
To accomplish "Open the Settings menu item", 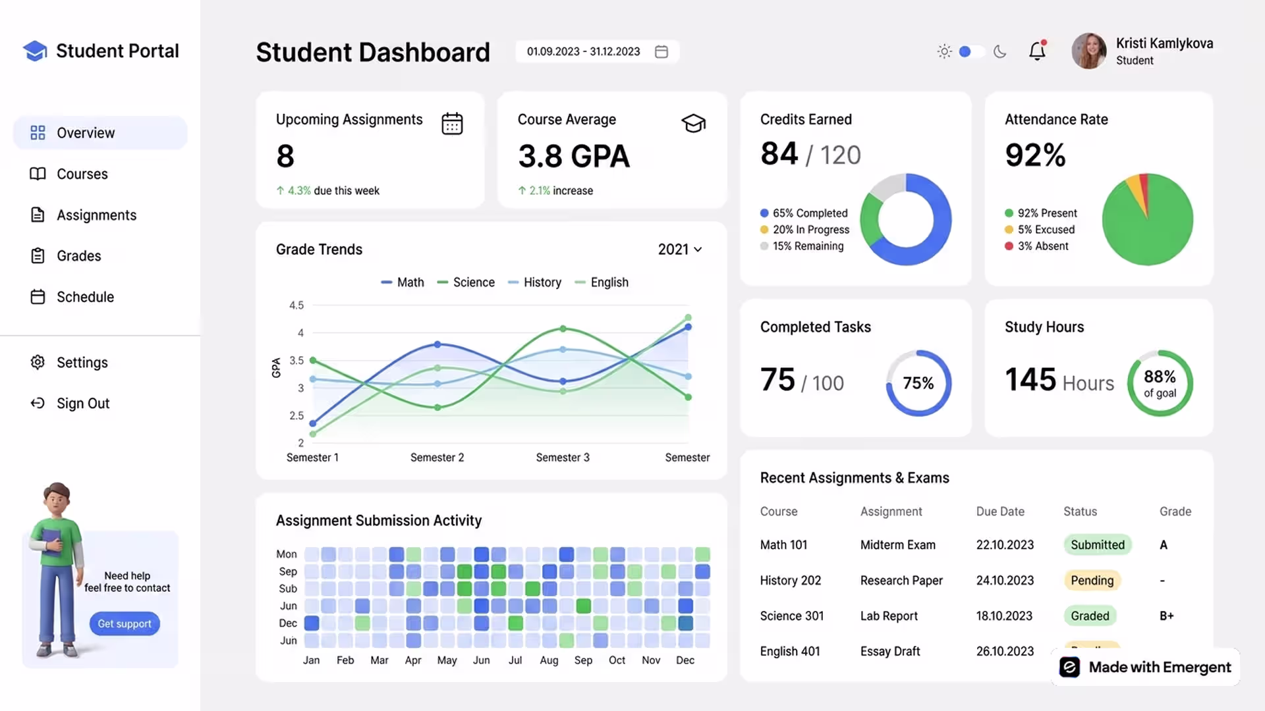I will (x=100, y=362).
